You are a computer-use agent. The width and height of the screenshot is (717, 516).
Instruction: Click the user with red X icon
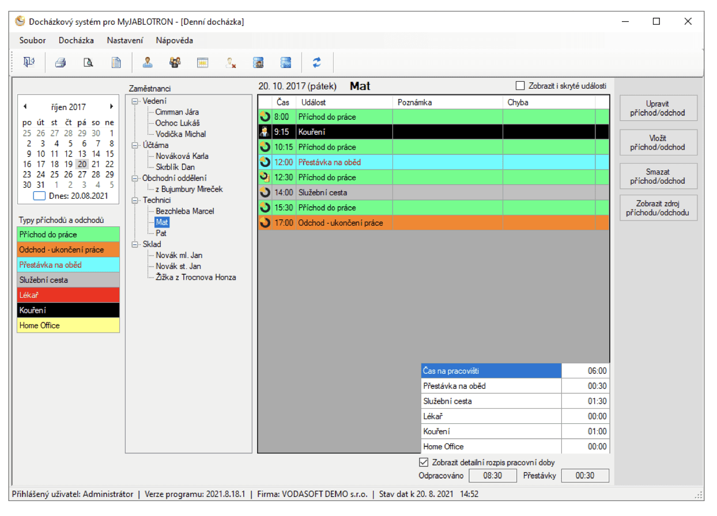(231, 63)
